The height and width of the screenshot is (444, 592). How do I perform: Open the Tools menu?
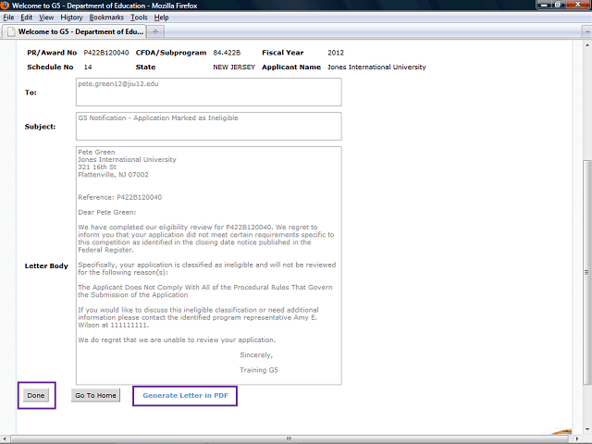coord(139,18)
